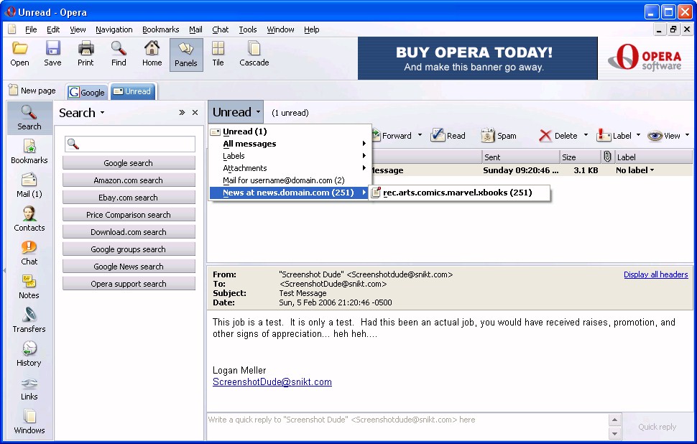Open the Search panel in sidebar
The width and height of the screenshot is (697, 444).
[29, 117]
